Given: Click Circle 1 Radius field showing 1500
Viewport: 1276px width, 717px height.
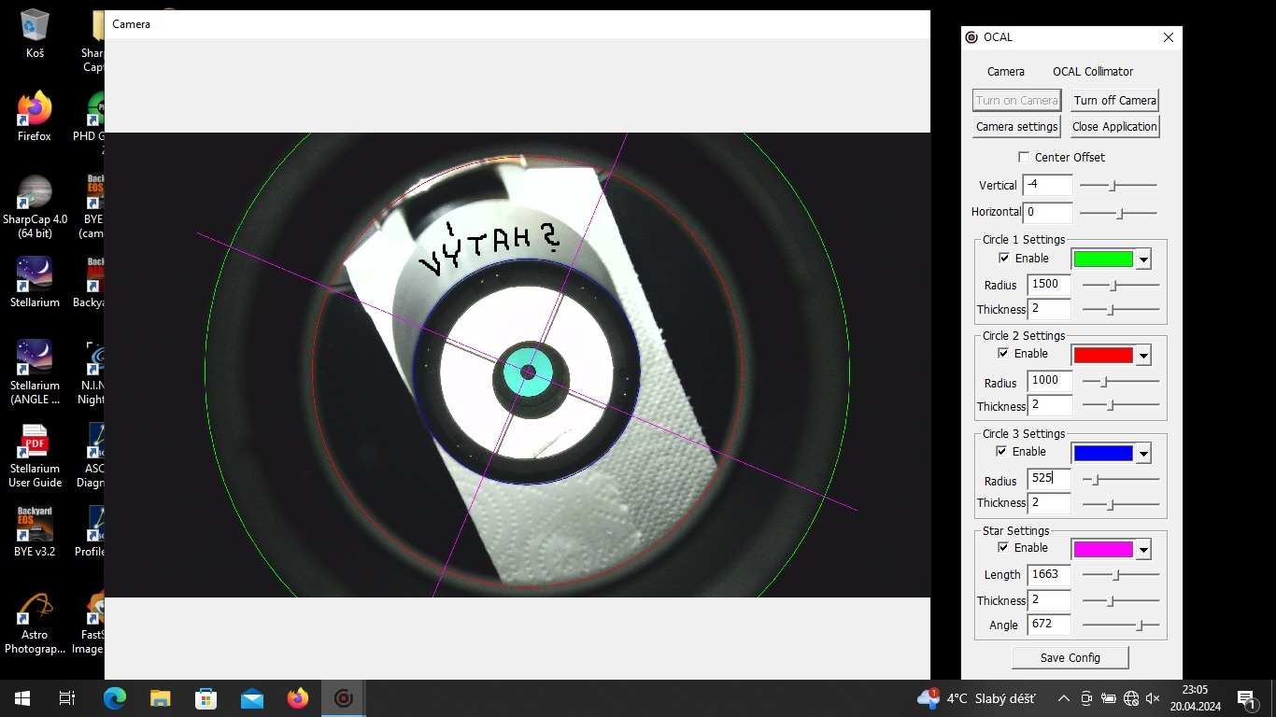Looking at the screenshot, I should 1049,284.
